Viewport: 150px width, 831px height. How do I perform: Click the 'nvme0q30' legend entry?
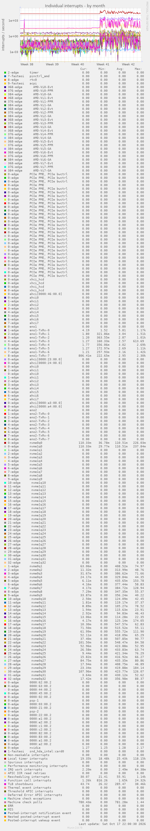click(x=39, y=671)
